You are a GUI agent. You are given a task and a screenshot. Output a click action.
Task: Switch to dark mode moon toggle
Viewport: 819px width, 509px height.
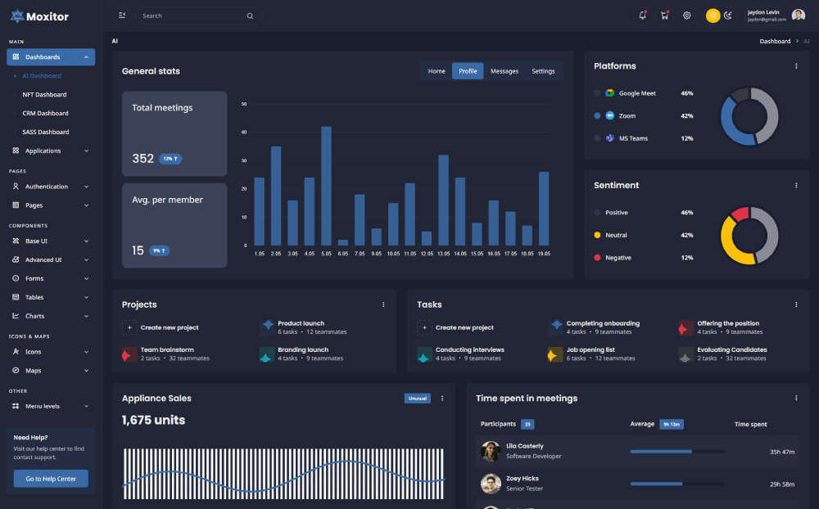[x=727, y=16]
